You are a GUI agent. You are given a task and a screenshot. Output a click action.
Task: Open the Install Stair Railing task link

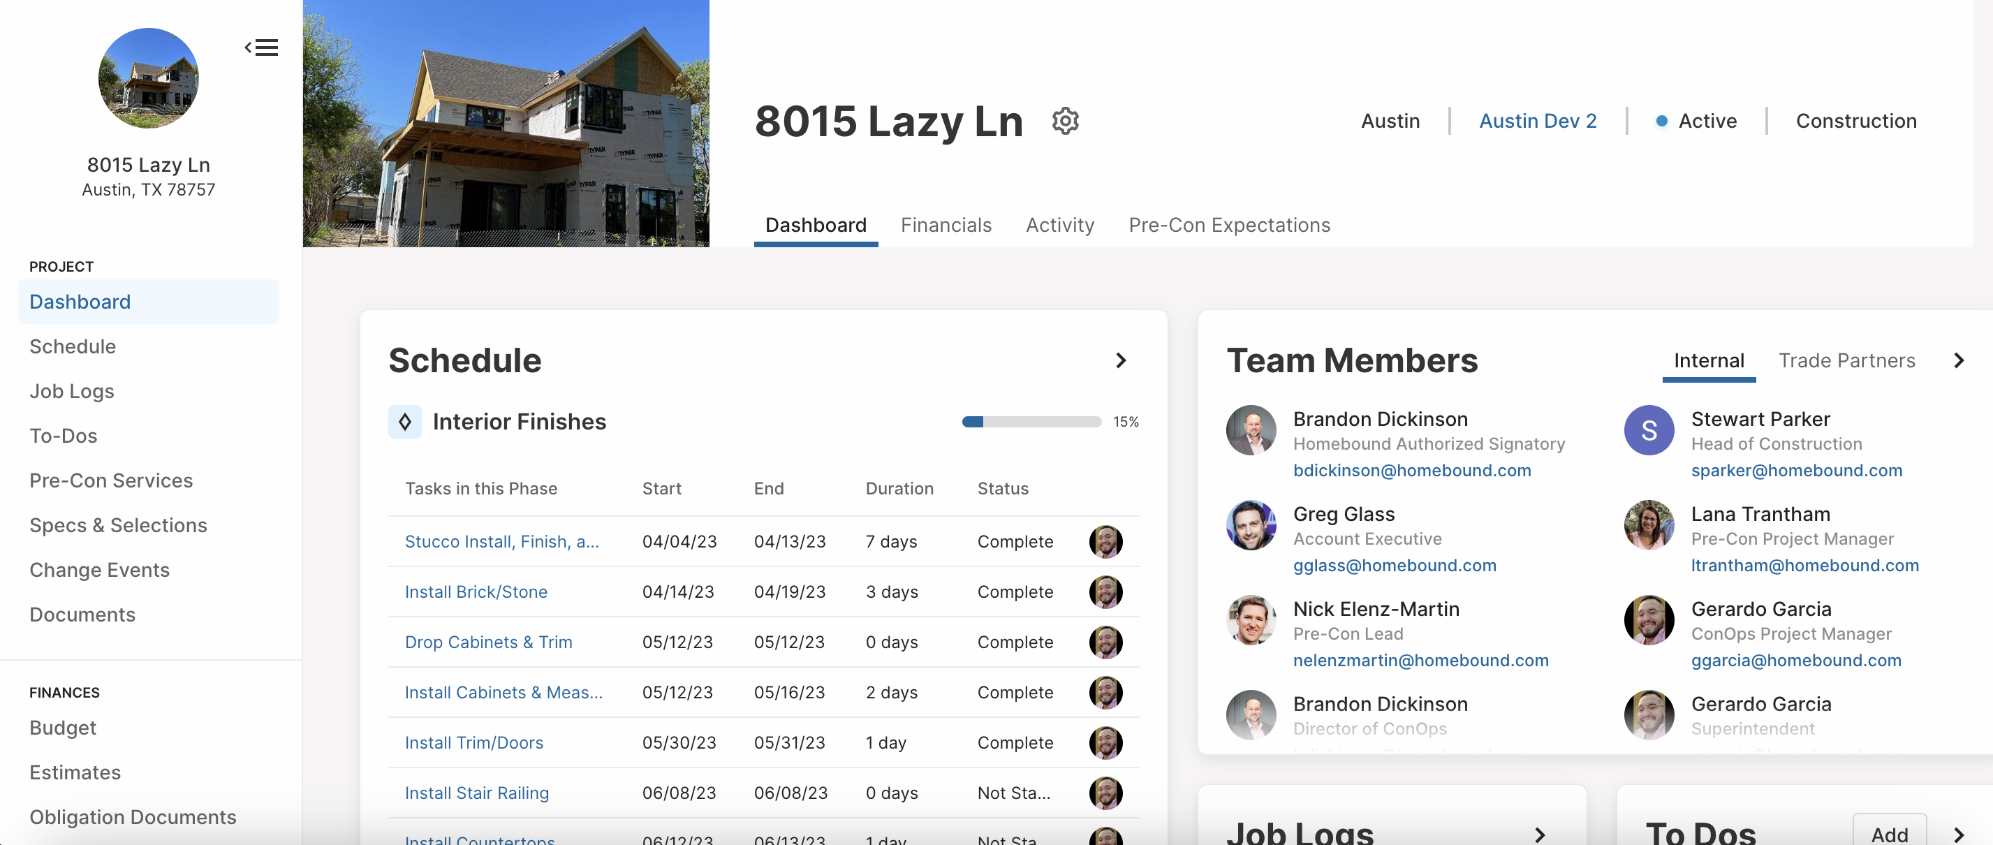[476, 793]
